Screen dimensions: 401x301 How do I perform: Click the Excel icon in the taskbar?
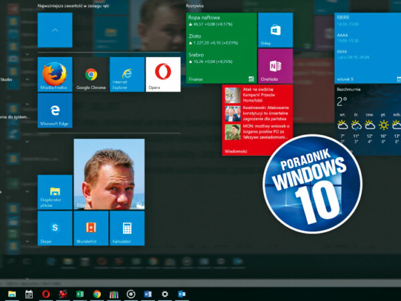pyautogui.click(x=80, y=294)
